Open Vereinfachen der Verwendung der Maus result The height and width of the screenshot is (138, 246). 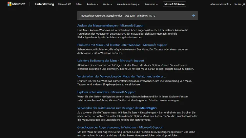pos(122,76)
